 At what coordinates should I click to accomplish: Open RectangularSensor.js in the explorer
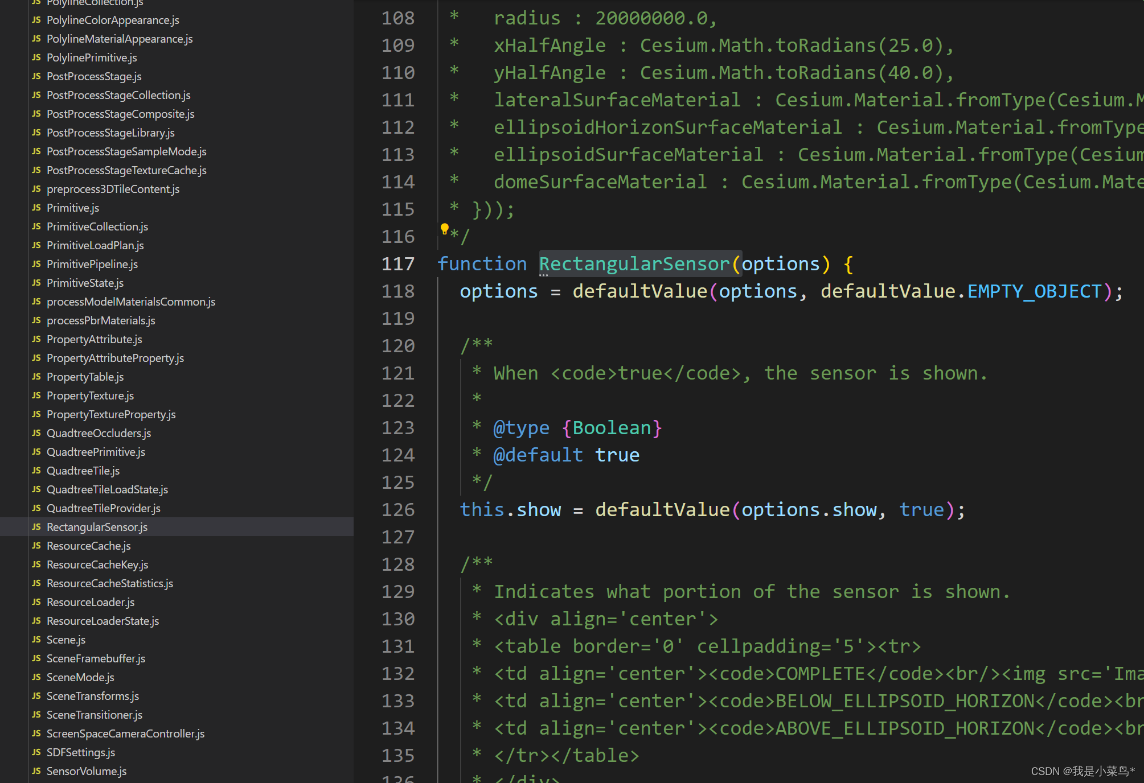tap(97, 527)
